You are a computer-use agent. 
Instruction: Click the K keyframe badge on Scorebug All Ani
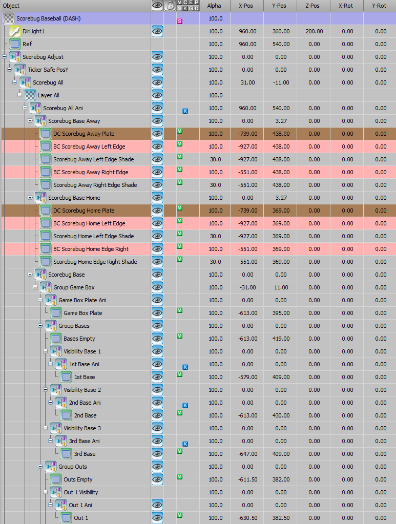(x=185, y=111)
